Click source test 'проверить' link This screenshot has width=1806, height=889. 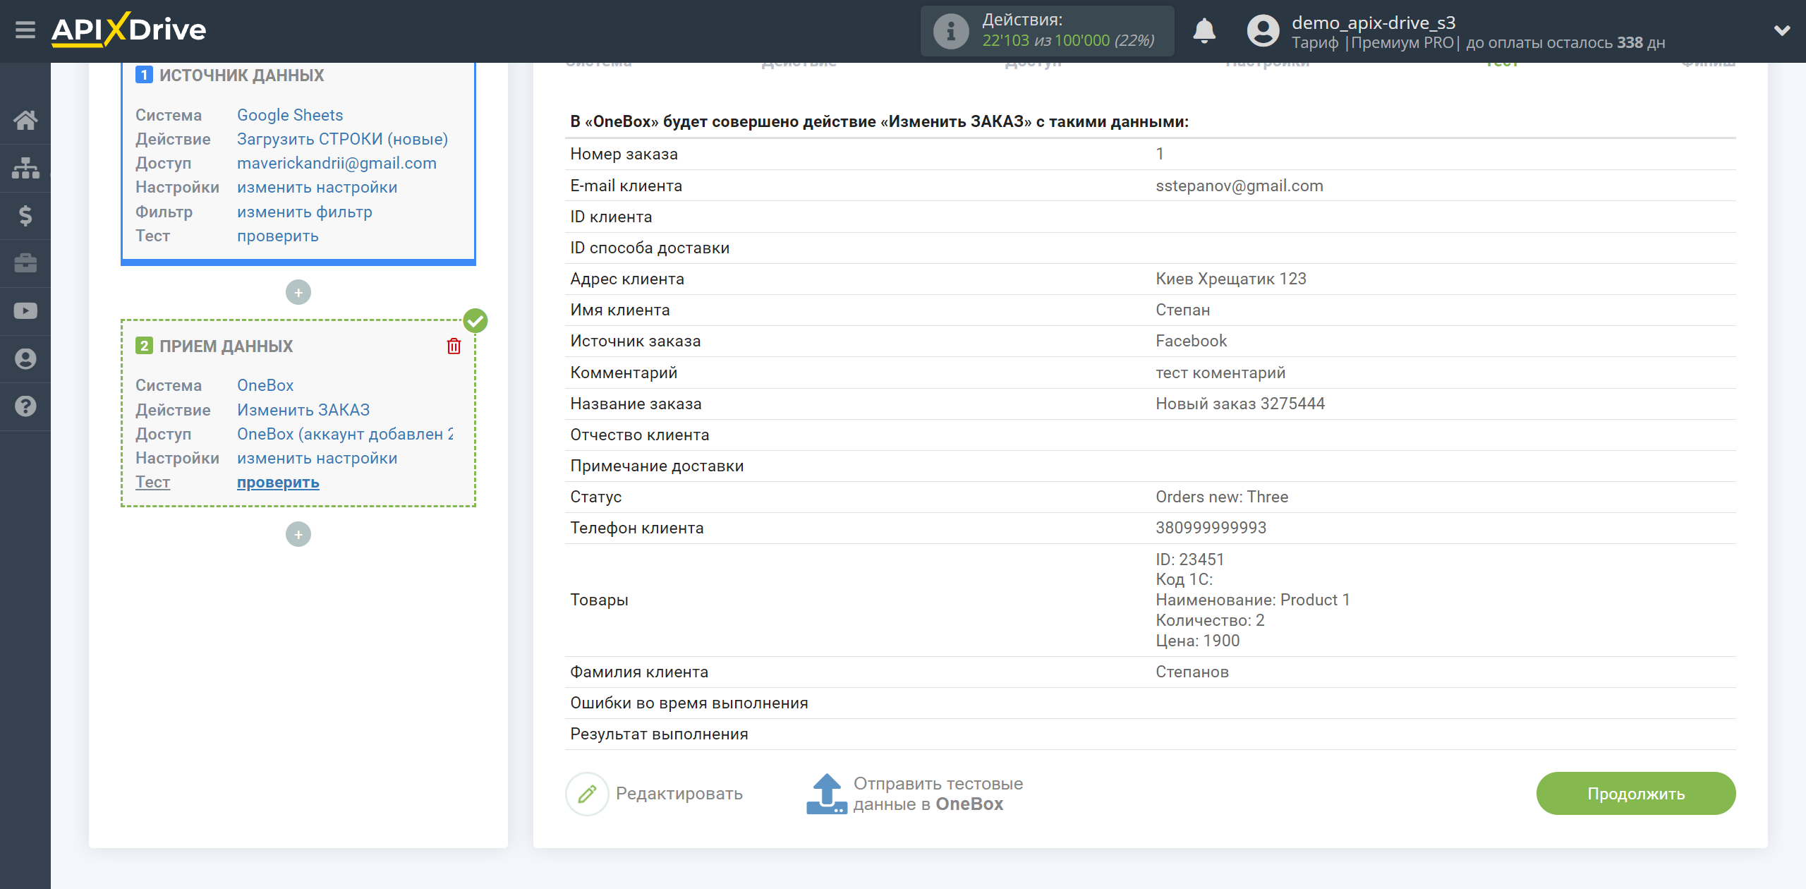277,236
